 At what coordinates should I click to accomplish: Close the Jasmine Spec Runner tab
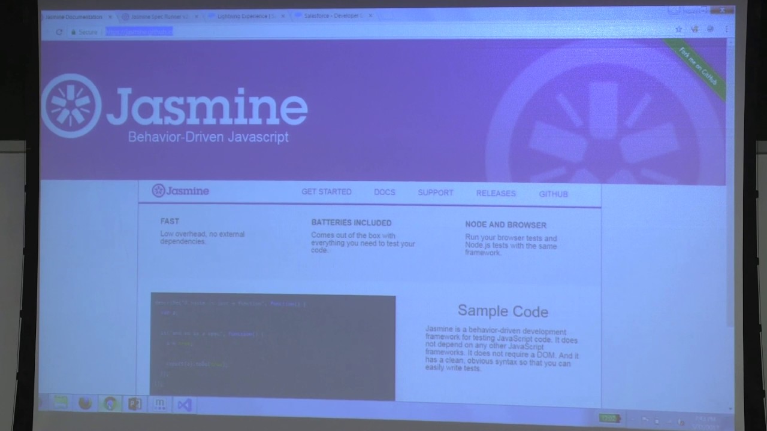pyautogui.click(x=195, y=17)
